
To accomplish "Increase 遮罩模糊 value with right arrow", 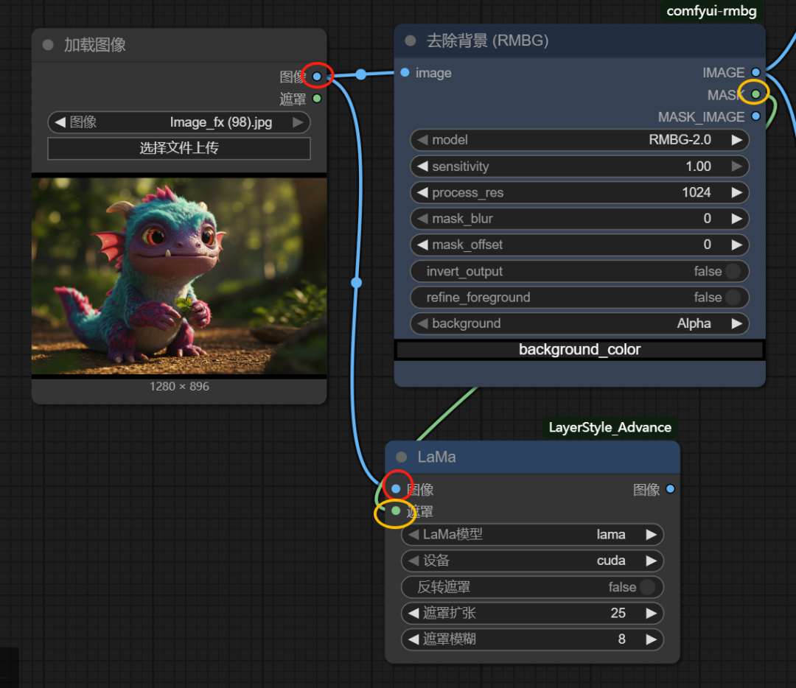I will 652,639.
